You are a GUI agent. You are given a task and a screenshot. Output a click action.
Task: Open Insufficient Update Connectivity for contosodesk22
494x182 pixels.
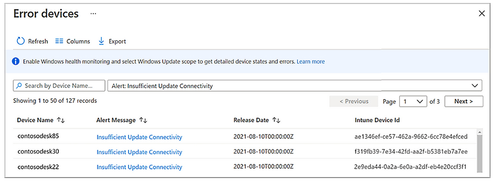pos(139,167)
